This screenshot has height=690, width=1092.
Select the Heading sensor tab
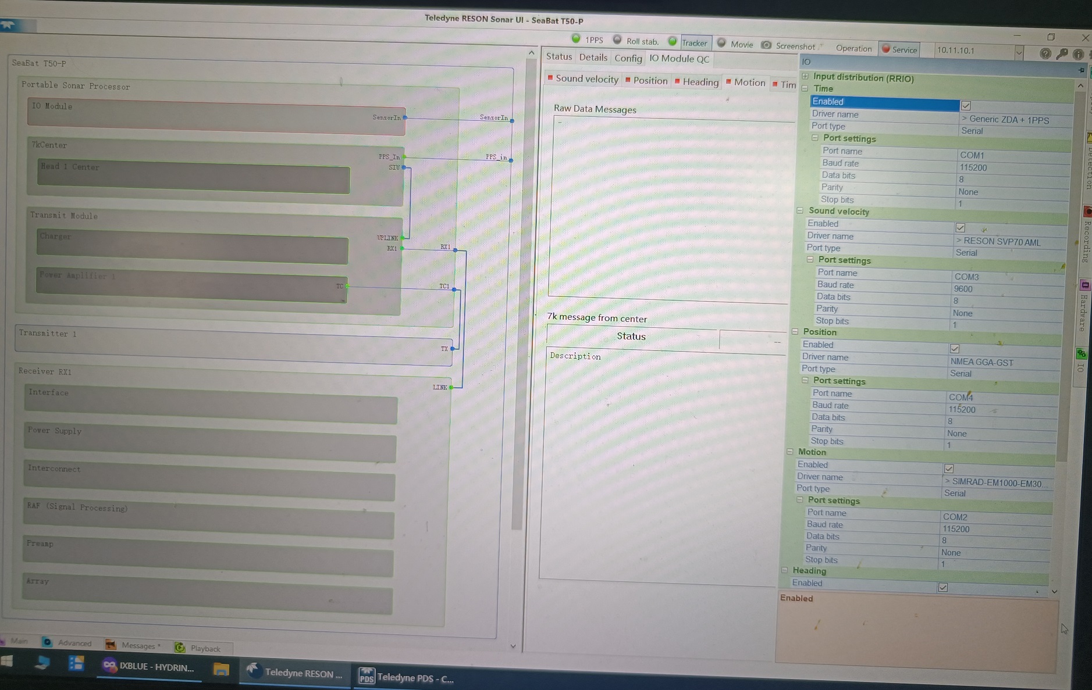[697, 82]
